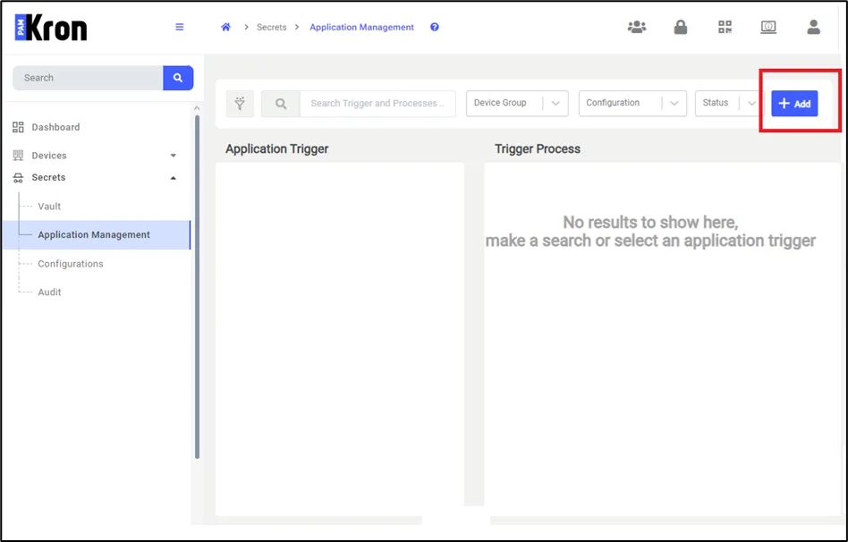Click the sidebar scroll up arrow
The width and height of the screenshot is (848, 542).
[197, 108]
